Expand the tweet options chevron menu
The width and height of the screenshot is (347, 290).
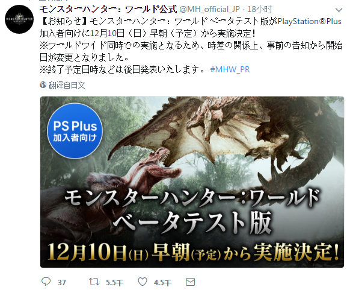coord(339,10)
